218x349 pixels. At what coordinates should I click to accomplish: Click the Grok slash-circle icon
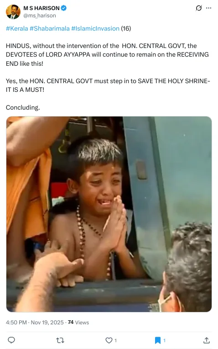tap(199, 8)
